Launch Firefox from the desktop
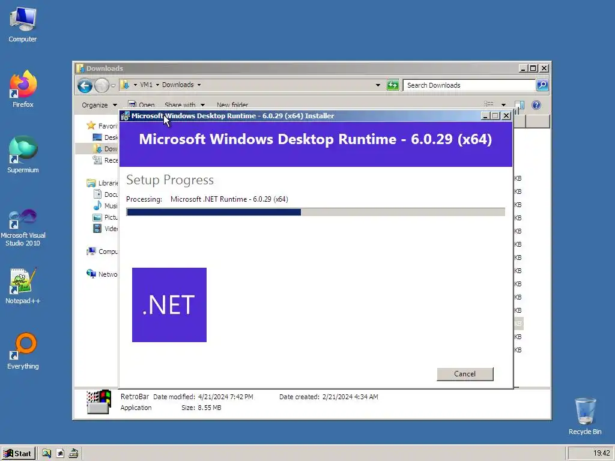The width and height of the screenshot is (615, 461). point(23,89)
